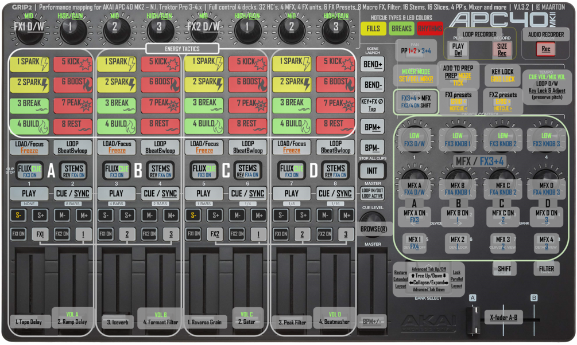Click the VOL A fader
This screenshot has width=577, height=345.
click(72, 318)
